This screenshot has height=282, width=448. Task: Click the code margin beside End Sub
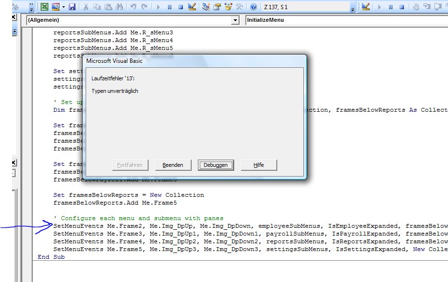(x=28, y=257)
